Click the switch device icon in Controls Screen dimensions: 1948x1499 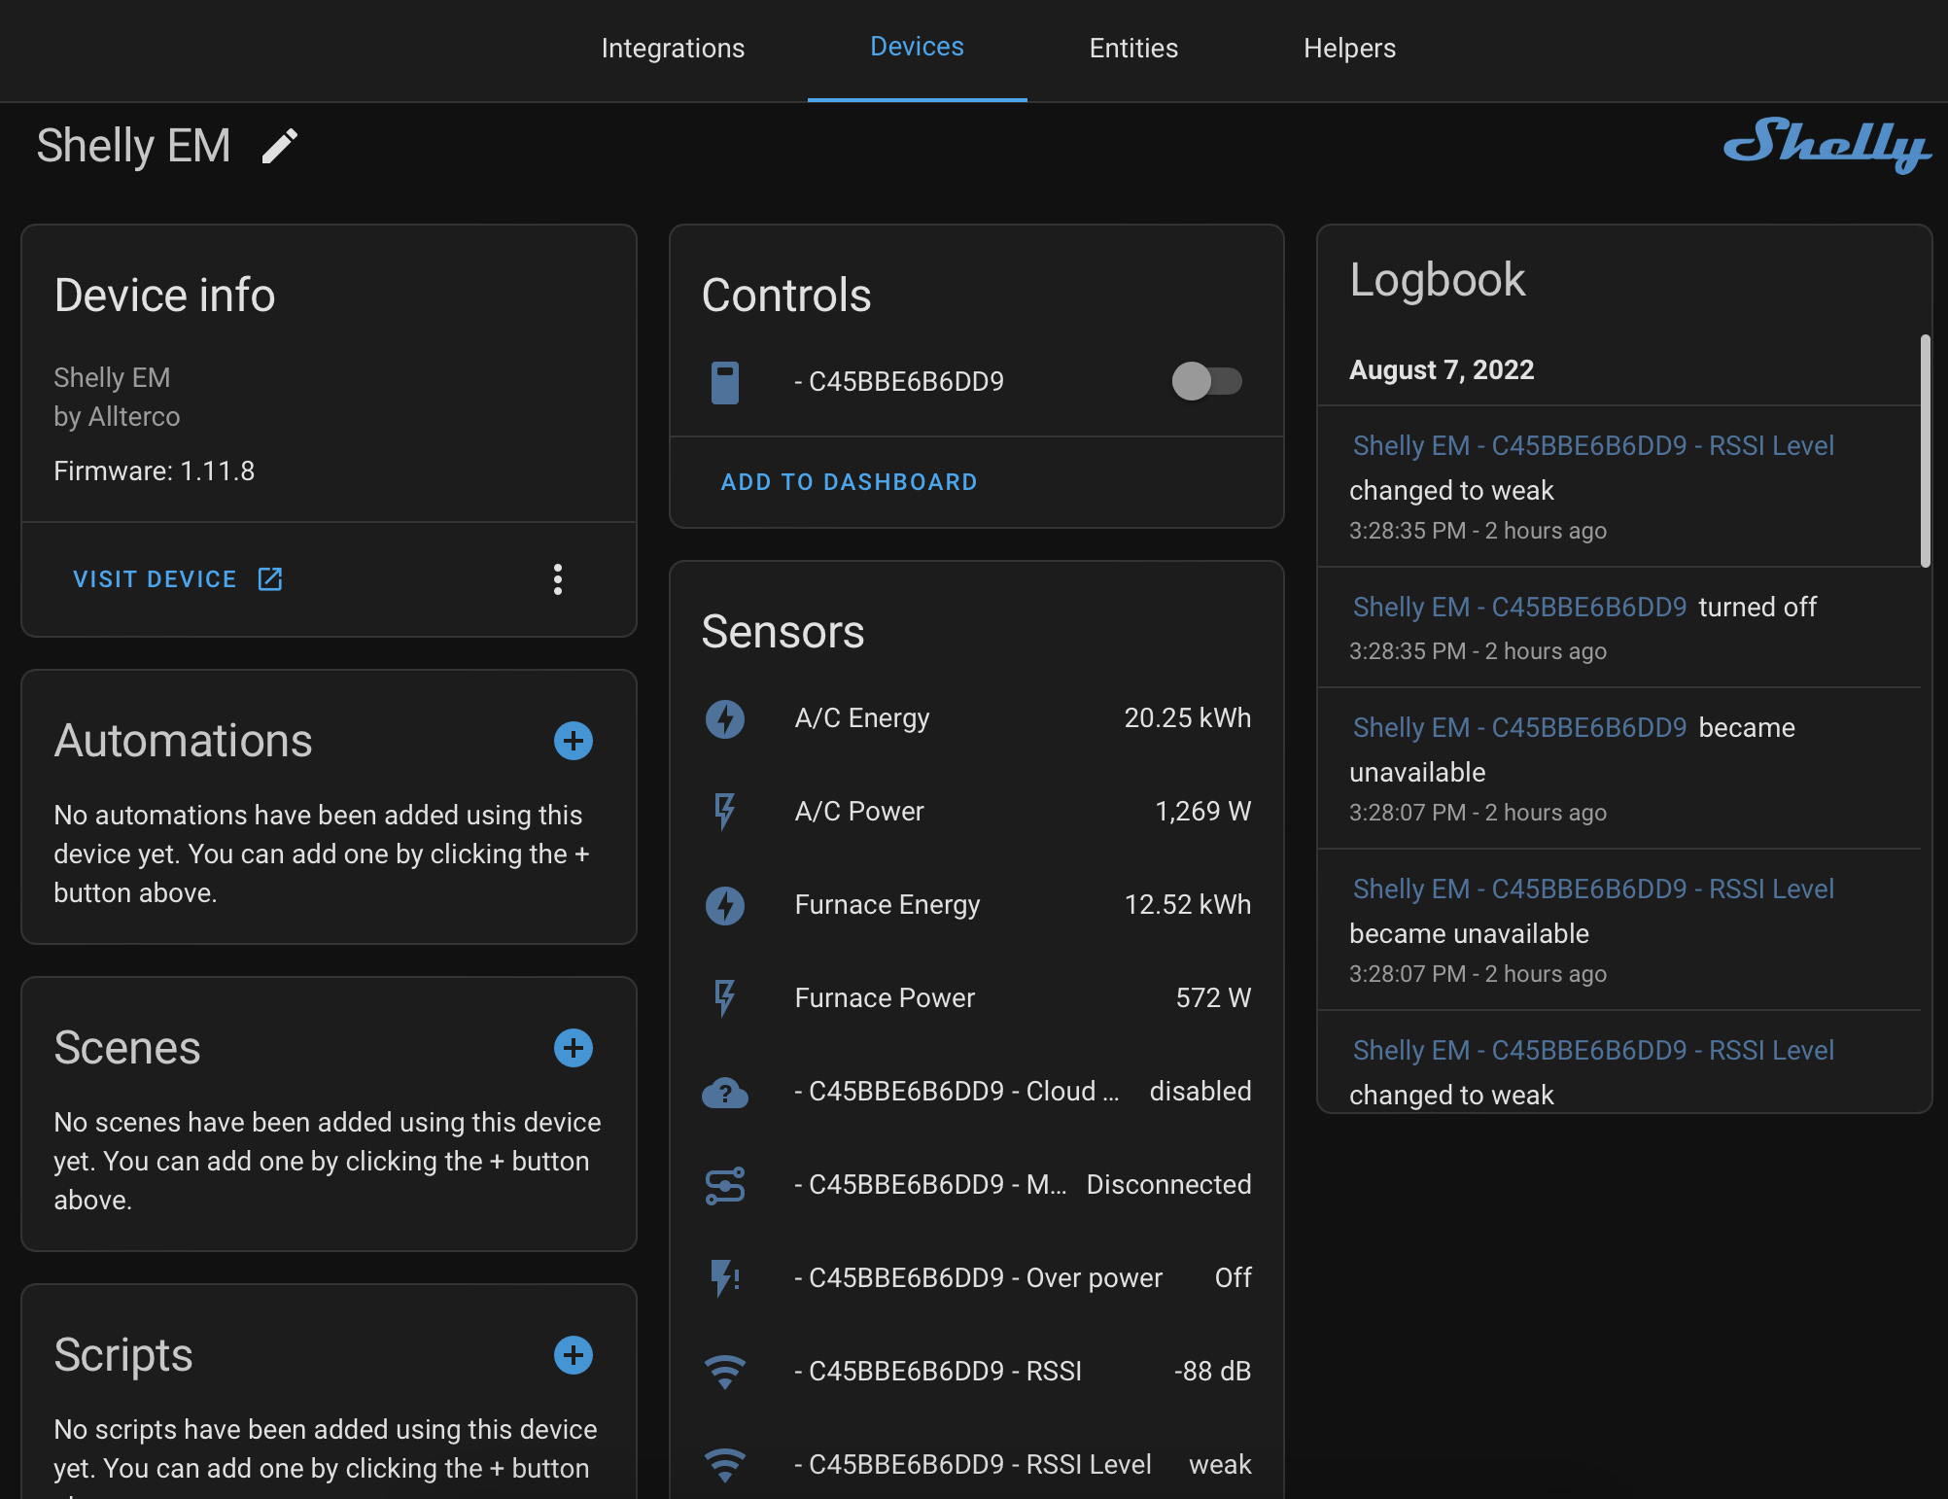click(x=725, y=382)
